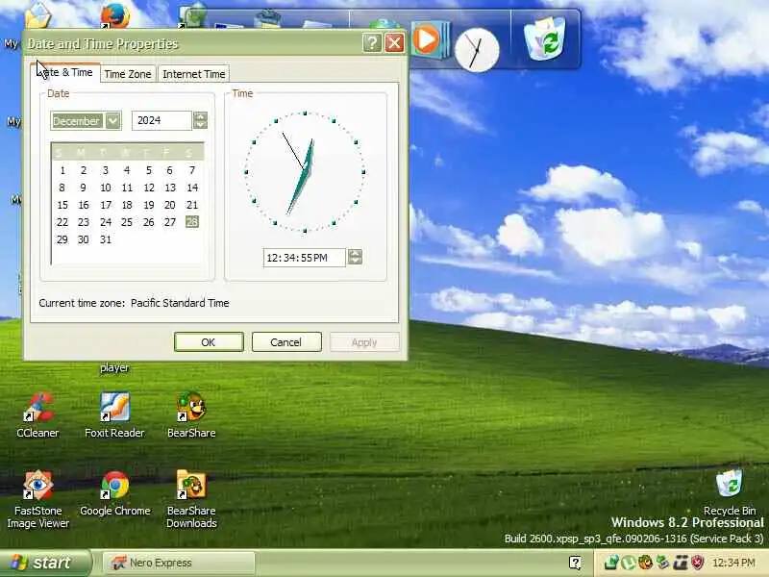
Task: Open the Foxit Reader desktop shortcut
Action: pyautogui.click(x=114, y=407)
